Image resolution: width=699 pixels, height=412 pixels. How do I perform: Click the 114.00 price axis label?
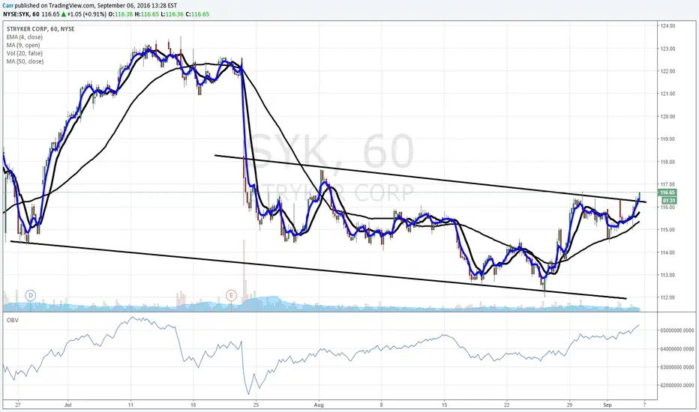(667, 252)
